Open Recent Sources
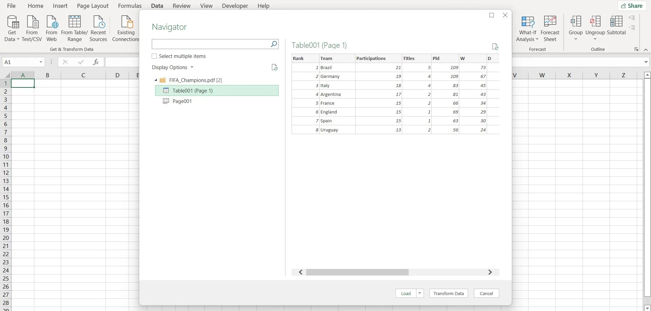This screenshot has width=651, height=311. 98,29
